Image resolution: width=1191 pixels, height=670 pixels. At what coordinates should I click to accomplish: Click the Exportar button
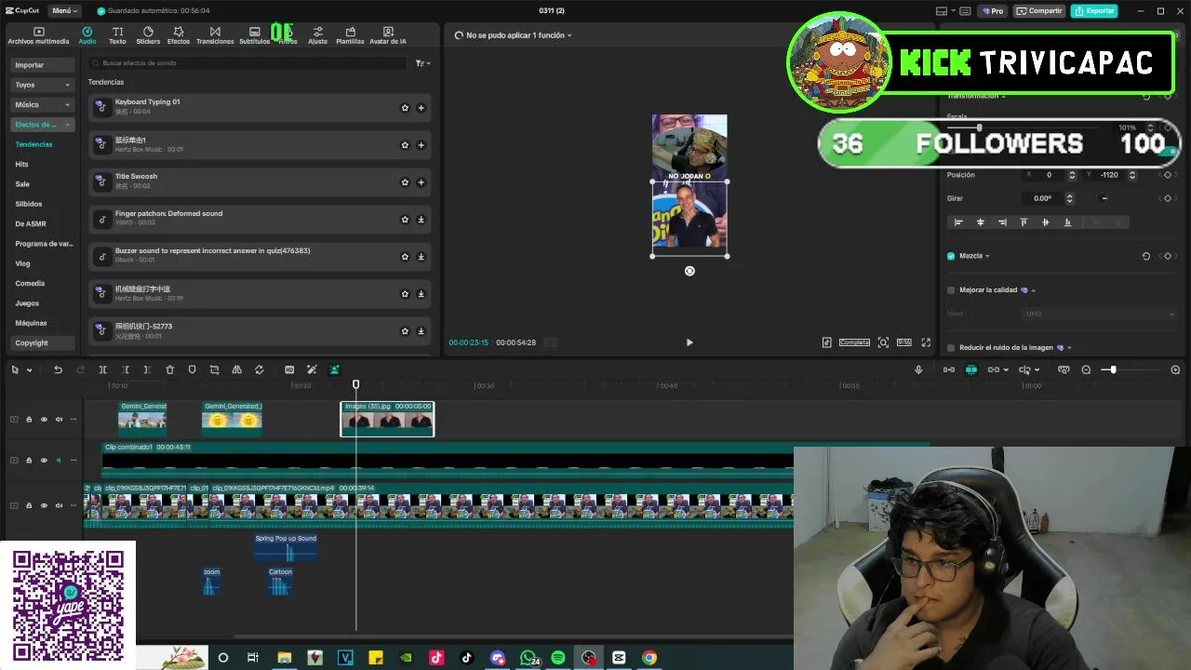1094,11
